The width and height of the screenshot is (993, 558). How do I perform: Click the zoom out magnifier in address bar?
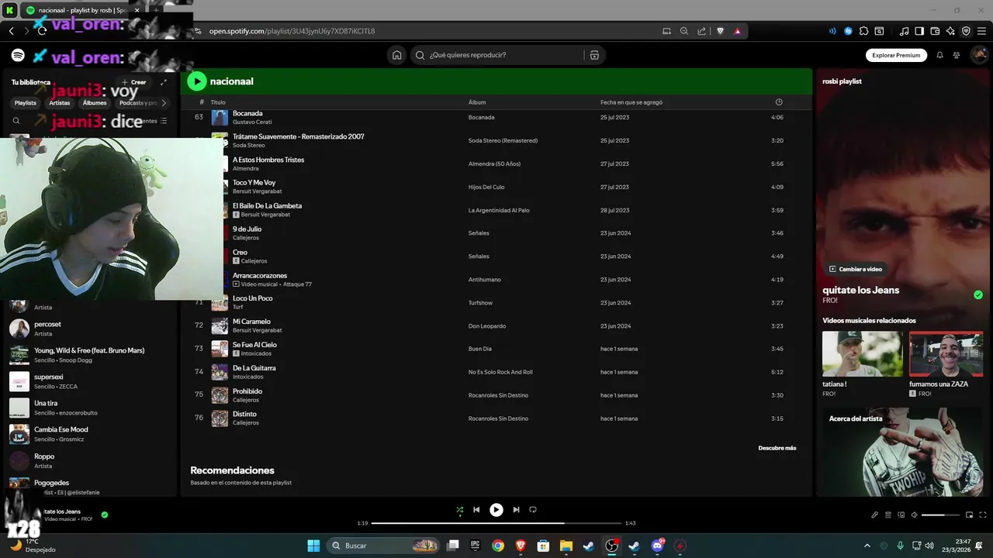[x=684, y=31]
